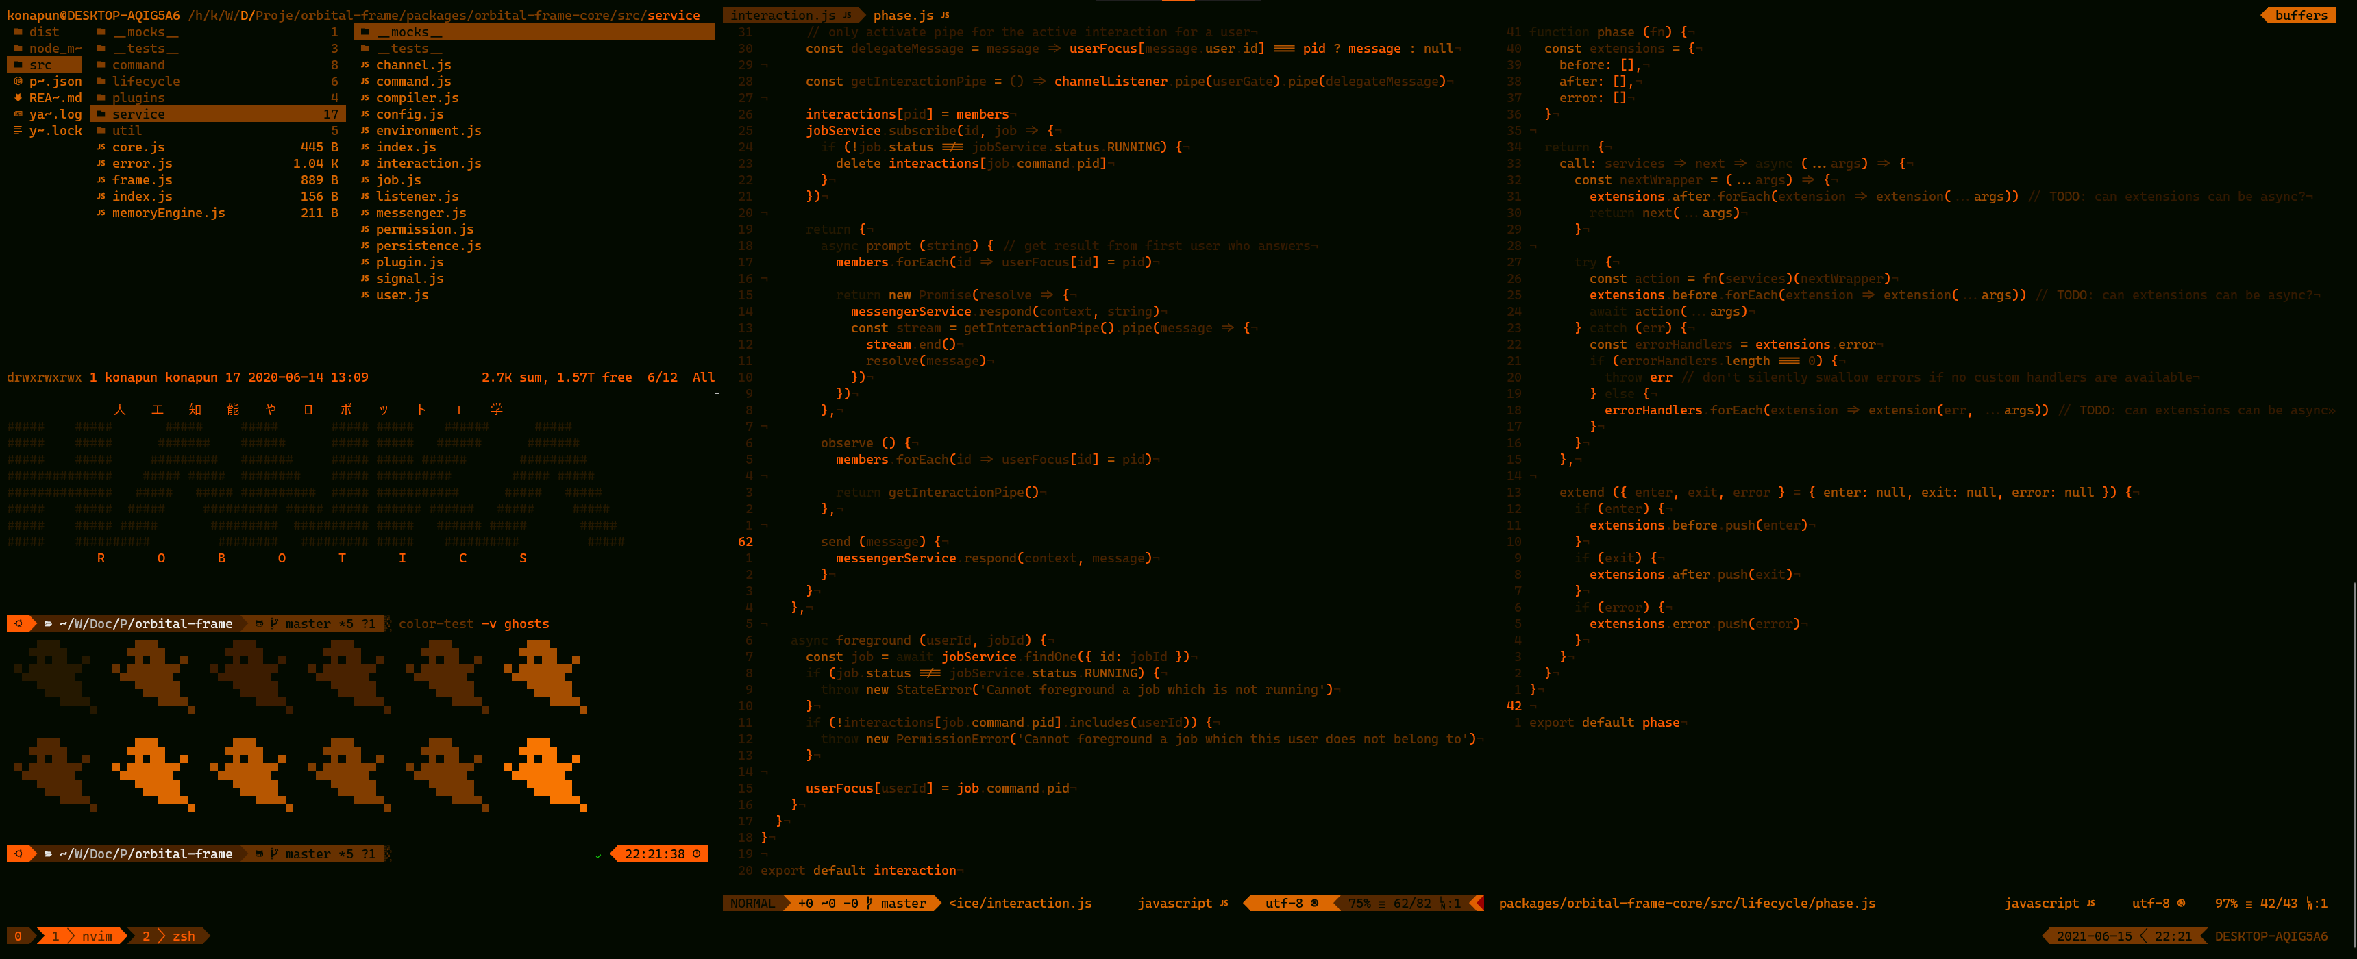This screenshot has width=2357, height=959.
Task: Click the NORMAL mode indicator in statusline
Action: click(x=752, y=904)
